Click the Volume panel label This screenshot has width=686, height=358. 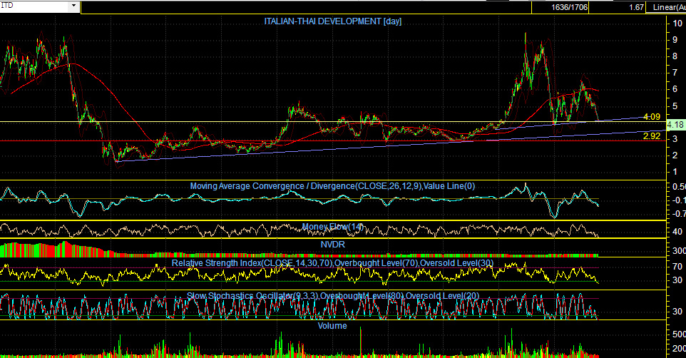pos(332,326)
